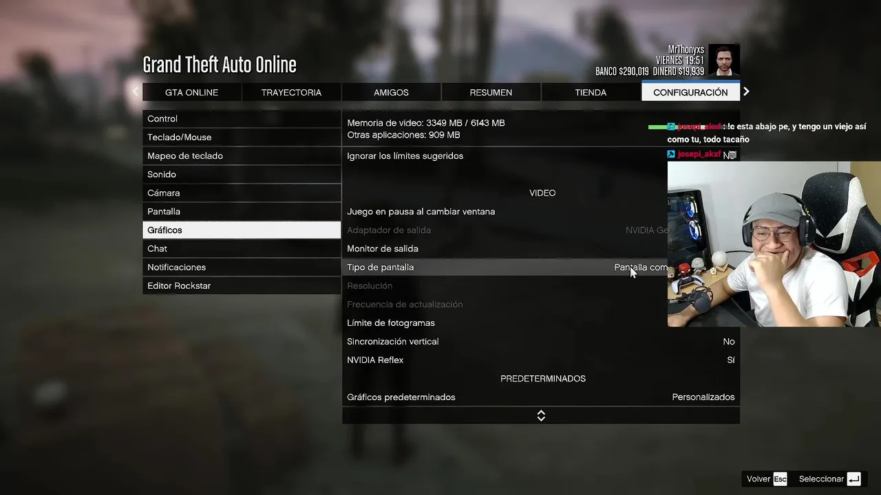Toggle Ignorar los límites sugeridos
Image resolution: width=881 pixels, height=495 pixels.
point(541,156)
